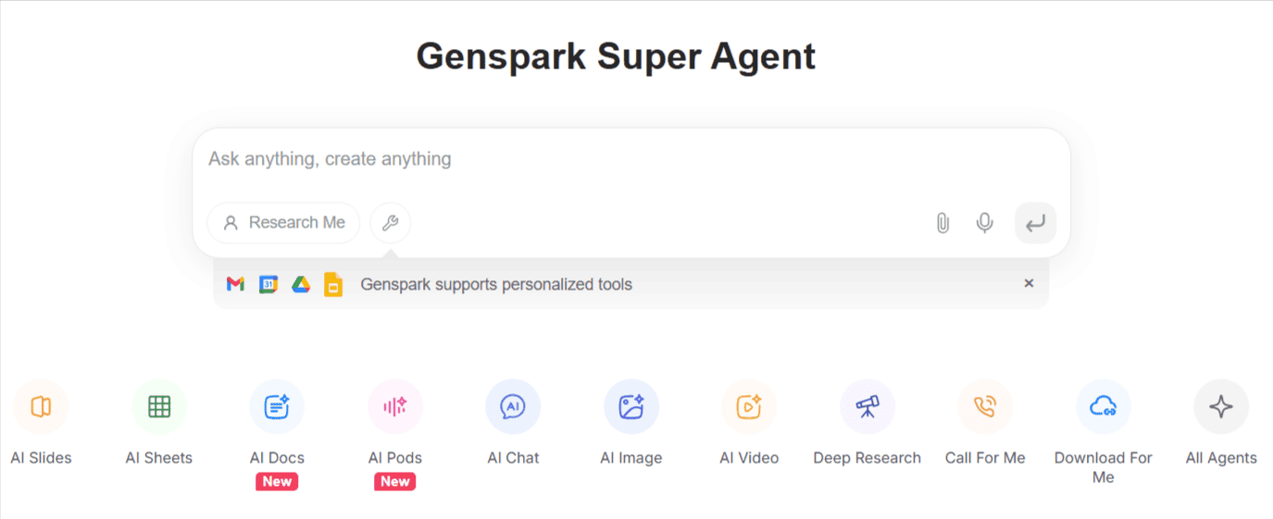Open the AI Sheets agent icon
This screenshot has height=519, width=1273.
pos(159,407)
